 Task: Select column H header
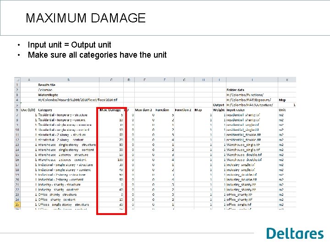point(203,80)
